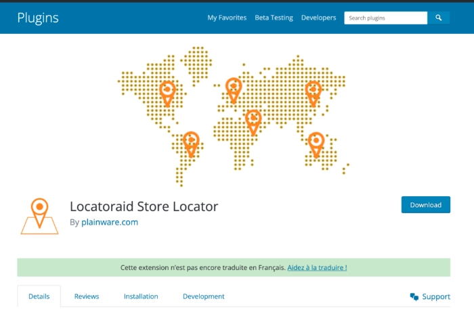The width and height of the screenshot is (474, 316).
Task: Click the translation notice text in French
Action: tap(203, 268)
